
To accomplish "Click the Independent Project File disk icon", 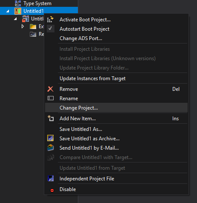I will tap(51, 178).
